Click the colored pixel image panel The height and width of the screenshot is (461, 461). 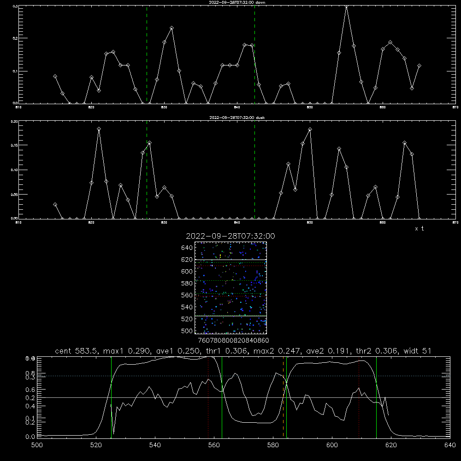[x=230, y=288]
